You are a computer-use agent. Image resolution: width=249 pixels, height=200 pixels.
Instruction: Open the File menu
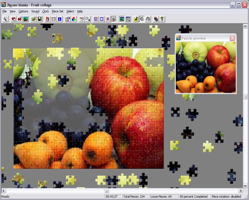(4, 11)
